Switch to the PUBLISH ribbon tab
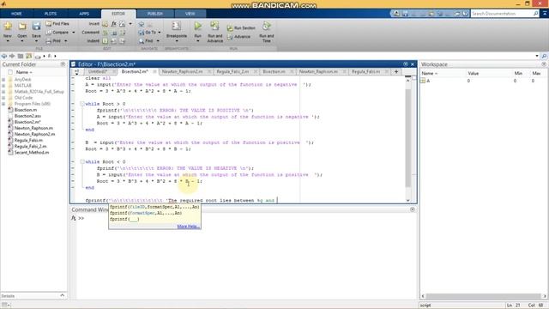The height and width of the screenshot is (309, 549). (154, 14)
